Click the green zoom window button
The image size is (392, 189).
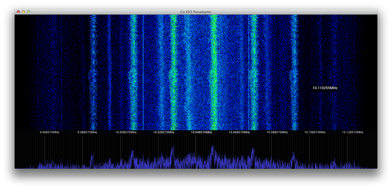tap(29, 12)
